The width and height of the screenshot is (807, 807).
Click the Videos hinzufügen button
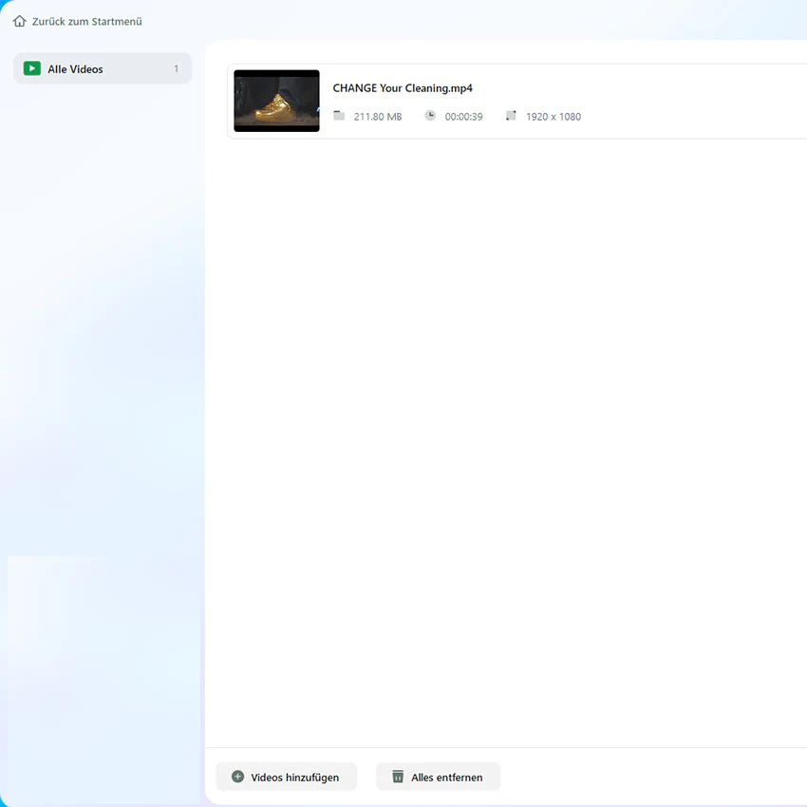287,777
